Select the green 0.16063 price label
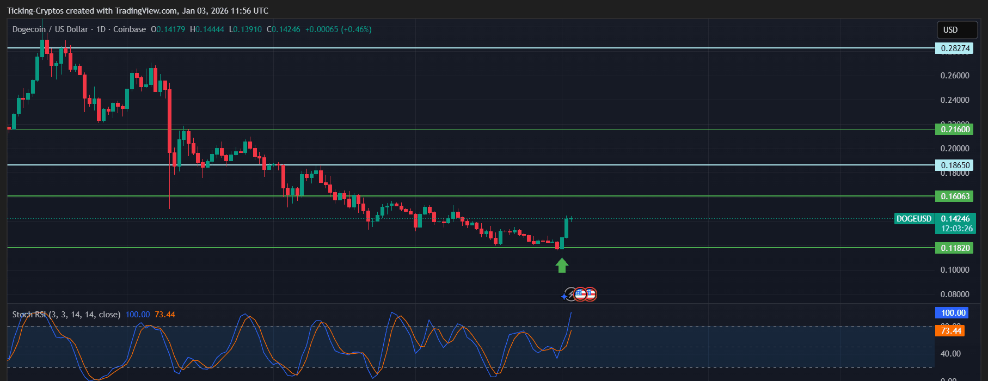The width and height of the screenshot is (988, 381). tap(954, 196)
